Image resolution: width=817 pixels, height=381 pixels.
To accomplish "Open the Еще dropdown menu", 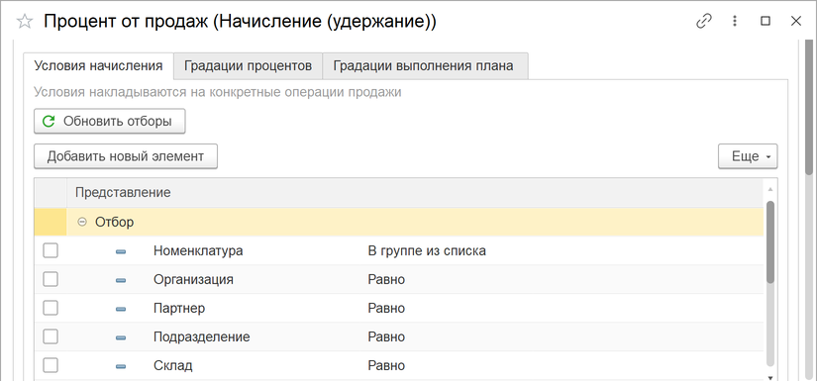I will [748, 156].
